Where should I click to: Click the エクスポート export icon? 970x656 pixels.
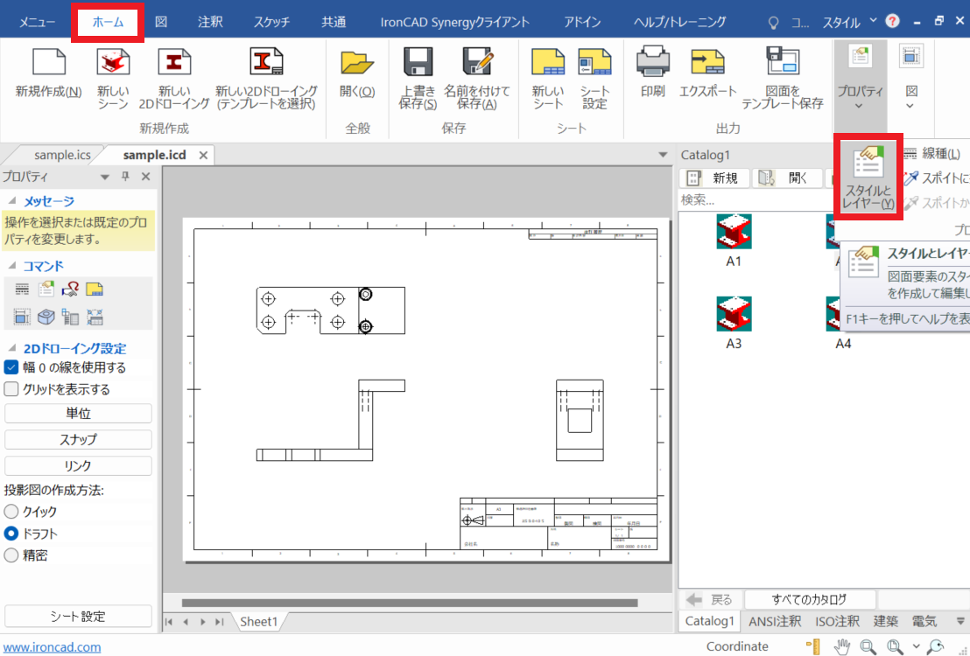point(707,62)
